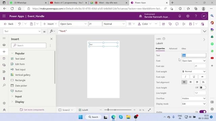Undo the last action
Viewport: 216px width, 121px height.
coord(20,24)
